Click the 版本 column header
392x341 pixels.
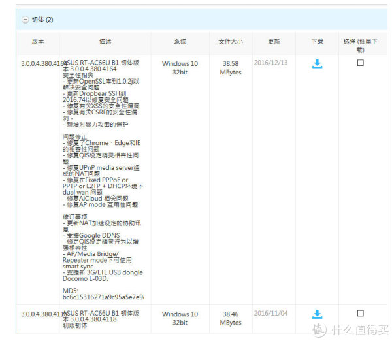click(38, 42)
